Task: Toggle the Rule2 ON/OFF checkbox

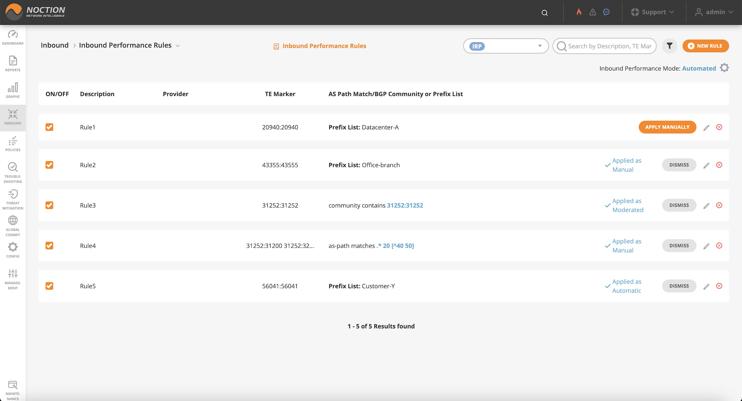Action: pos(49,165)
